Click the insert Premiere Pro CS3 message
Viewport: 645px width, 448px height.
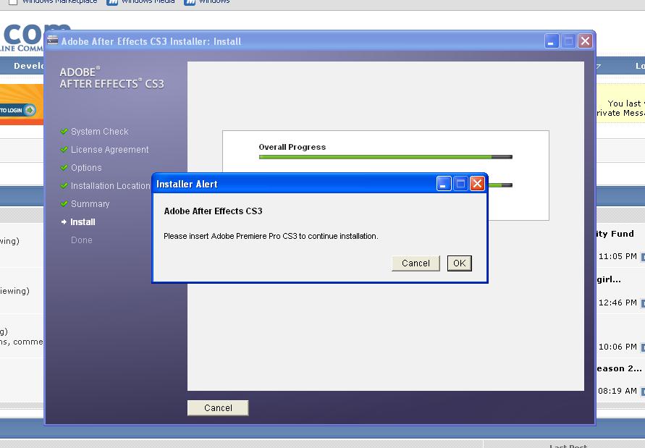(x=271, y=236)
